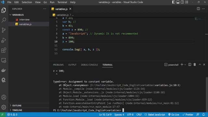Click variables.js in the breadcrumb

coord(62,15)
